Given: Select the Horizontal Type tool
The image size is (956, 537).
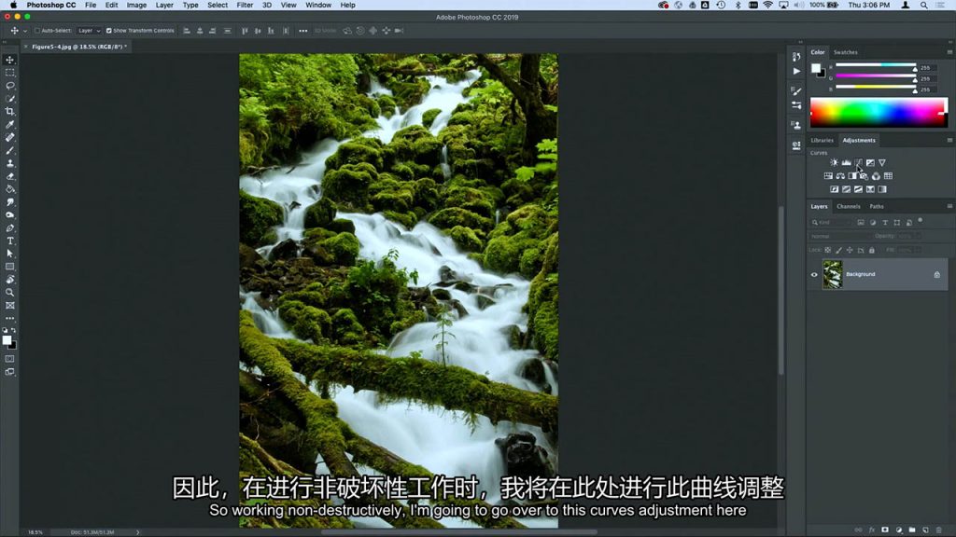Looking at the screenshot, I should (9, 241).
